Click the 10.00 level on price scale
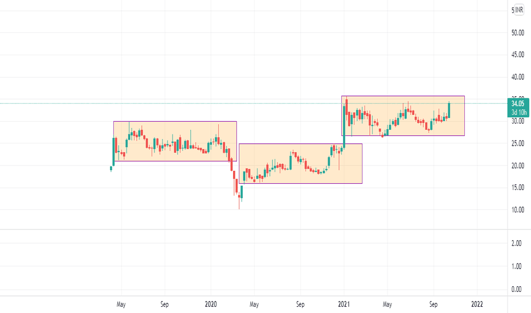 pyautogui.click(x=518, y=210)
